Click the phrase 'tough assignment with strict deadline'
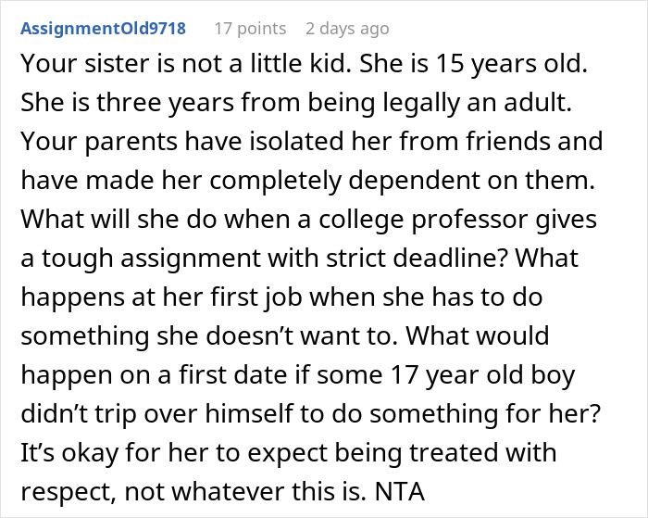The width and height of the screenshot is (648, 518). (x=270, y=258)
